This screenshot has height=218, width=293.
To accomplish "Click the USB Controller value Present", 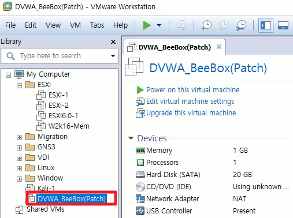I will pyautogui.click(x=244, y=211).
